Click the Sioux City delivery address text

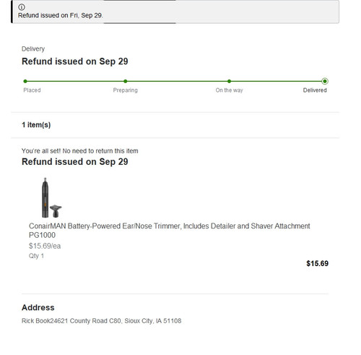point(101,321)
